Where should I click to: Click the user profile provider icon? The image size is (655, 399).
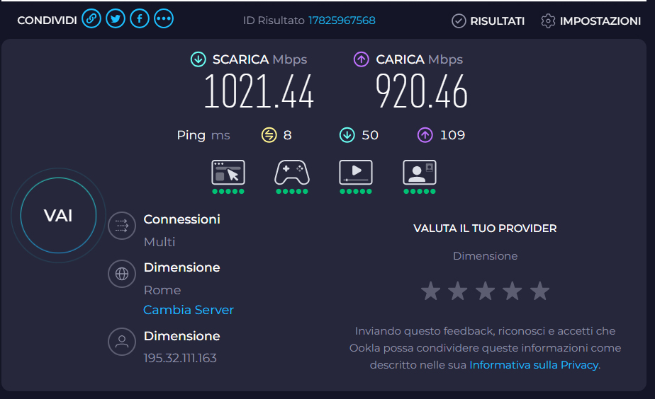coord(122,342)
